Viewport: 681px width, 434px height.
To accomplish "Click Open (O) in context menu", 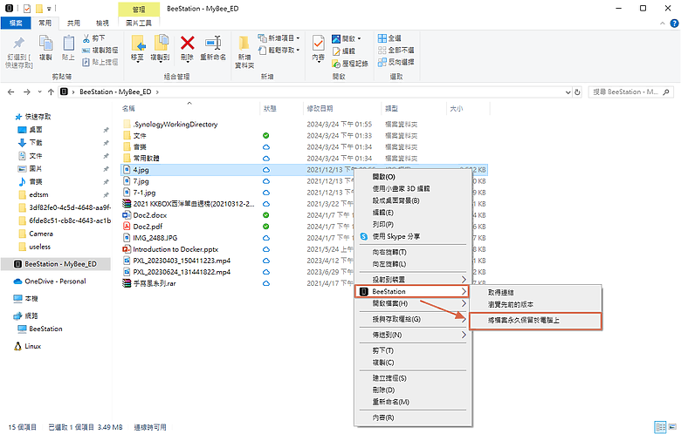I will (x=413, y=177).
